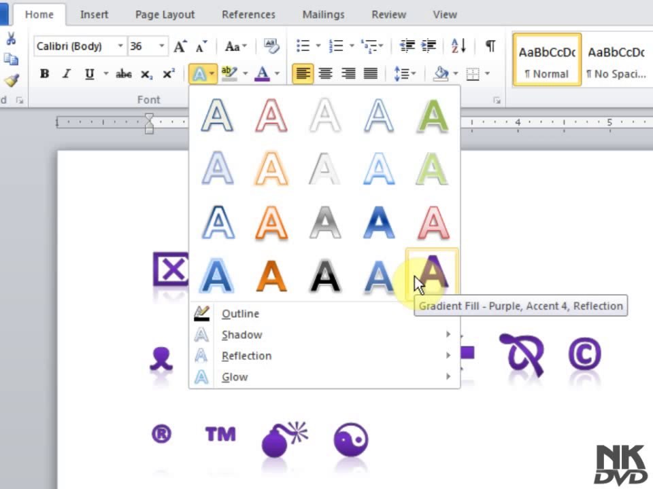The height and width of the screenshot is (489, 653).
Task: Open the underline style dropdown arrow
Action: tap(106, 73)
